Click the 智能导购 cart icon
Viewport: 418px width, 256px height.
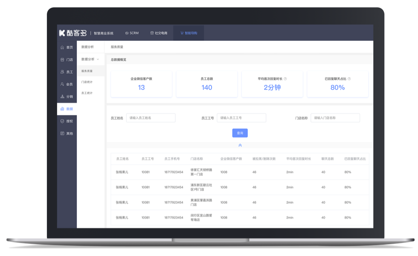click(x=182, y=33)
